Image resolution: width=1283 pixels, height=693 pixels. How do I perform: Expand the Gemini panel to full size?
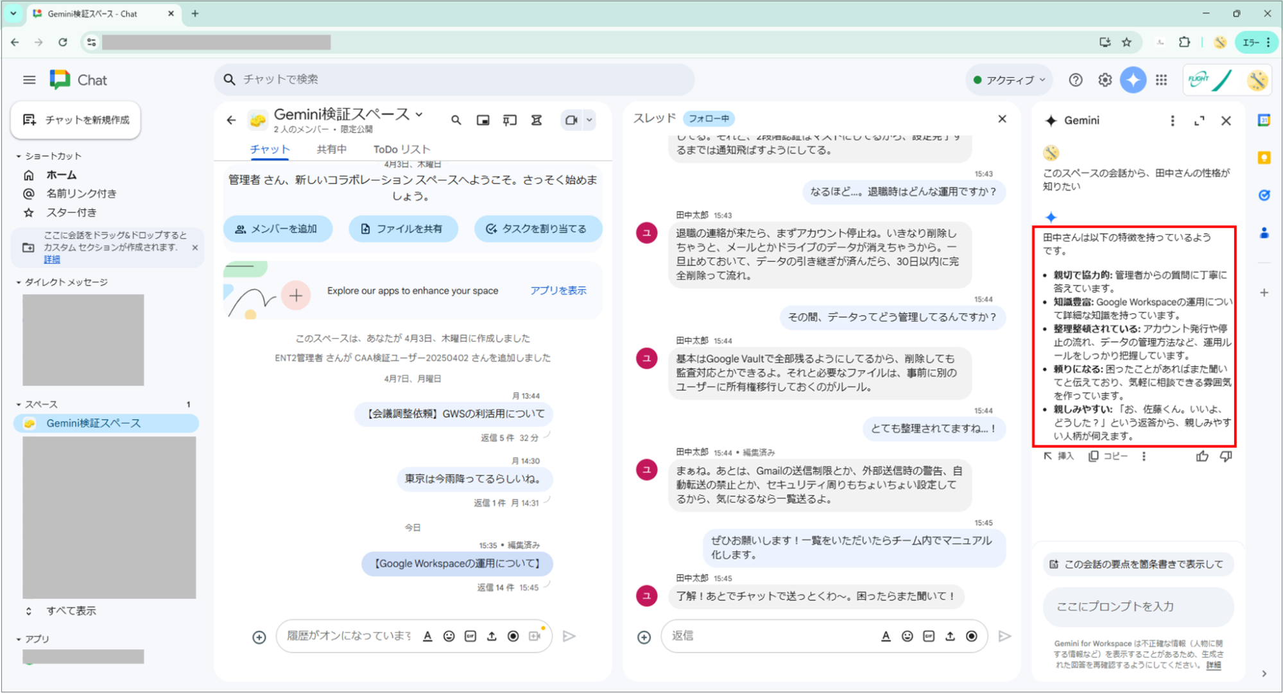(1199, 121)
